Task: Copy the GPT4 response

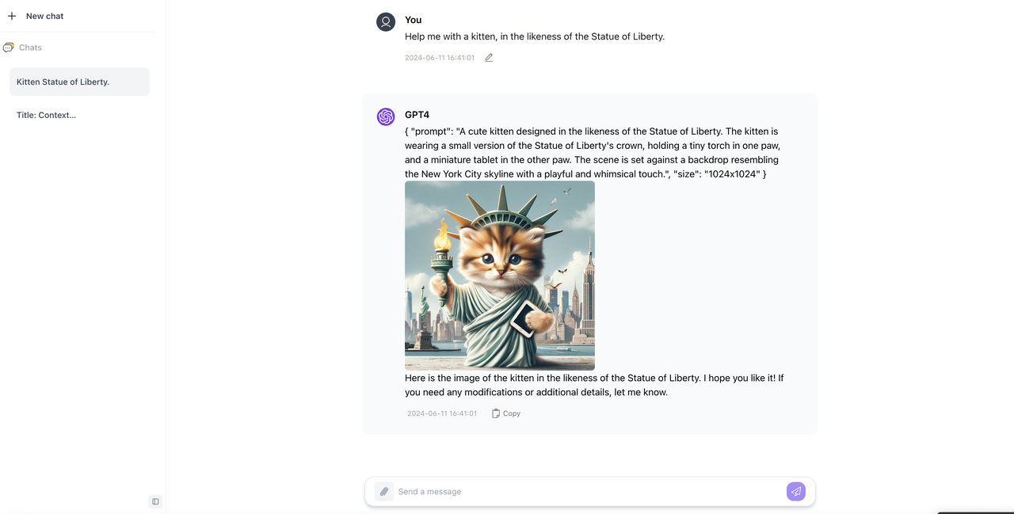Action: (x=506, y=413)
